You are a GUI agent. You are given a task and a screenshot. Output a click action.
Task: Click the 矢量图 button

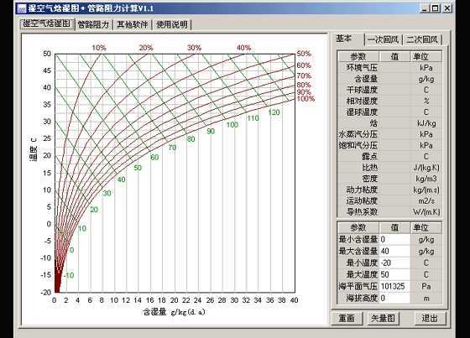click(x=383, y=318)
